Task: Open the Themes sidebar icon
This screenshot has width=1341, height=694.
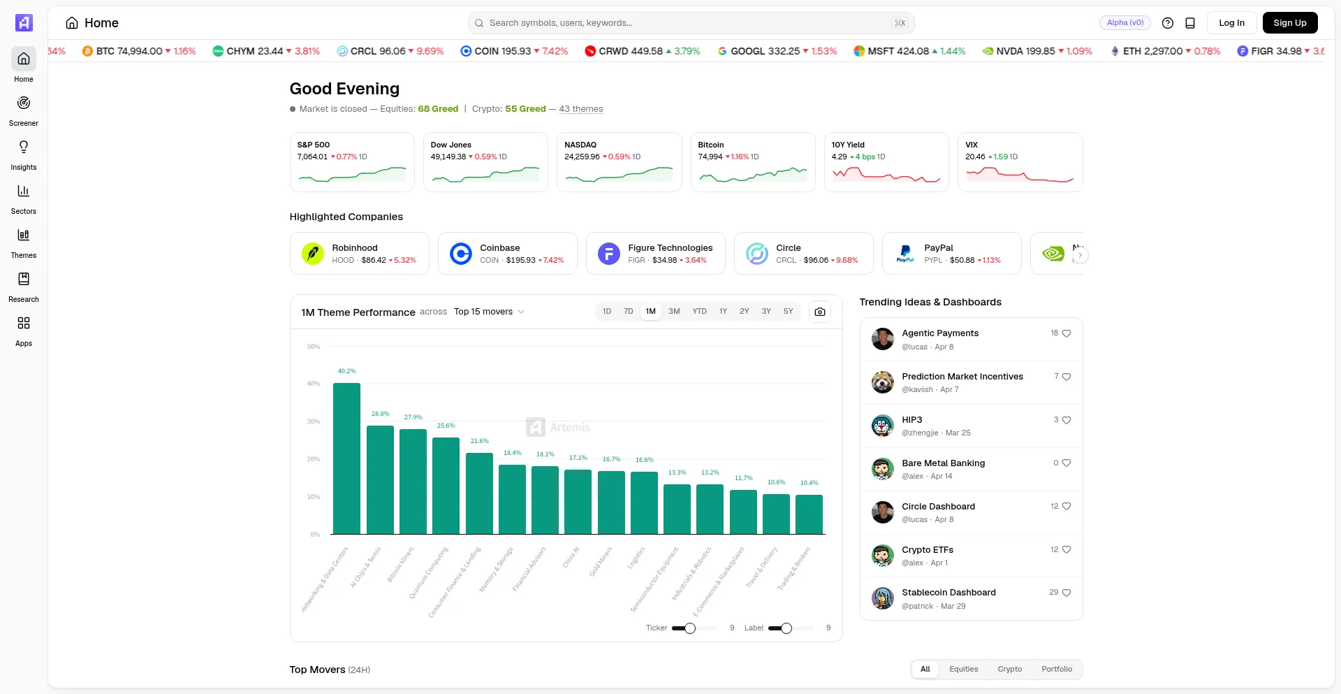Action: [x=24, y=235]
